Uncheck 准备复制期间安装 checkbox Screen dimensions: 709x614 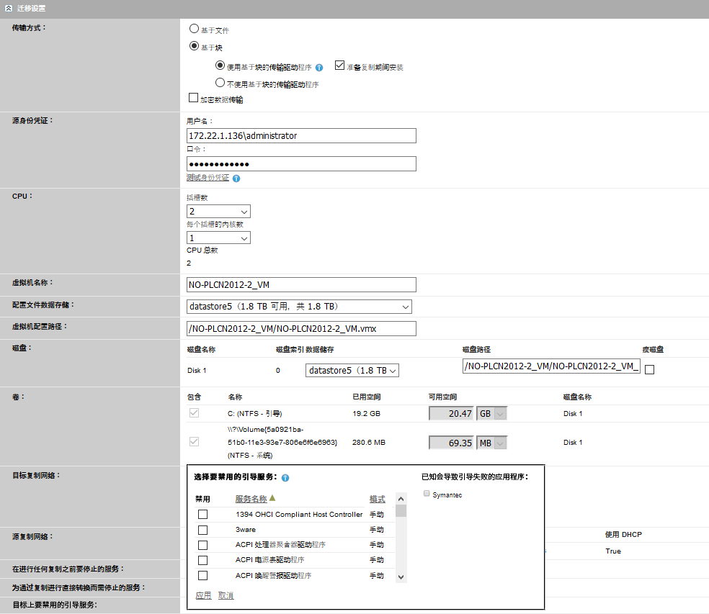coord(340,66)
